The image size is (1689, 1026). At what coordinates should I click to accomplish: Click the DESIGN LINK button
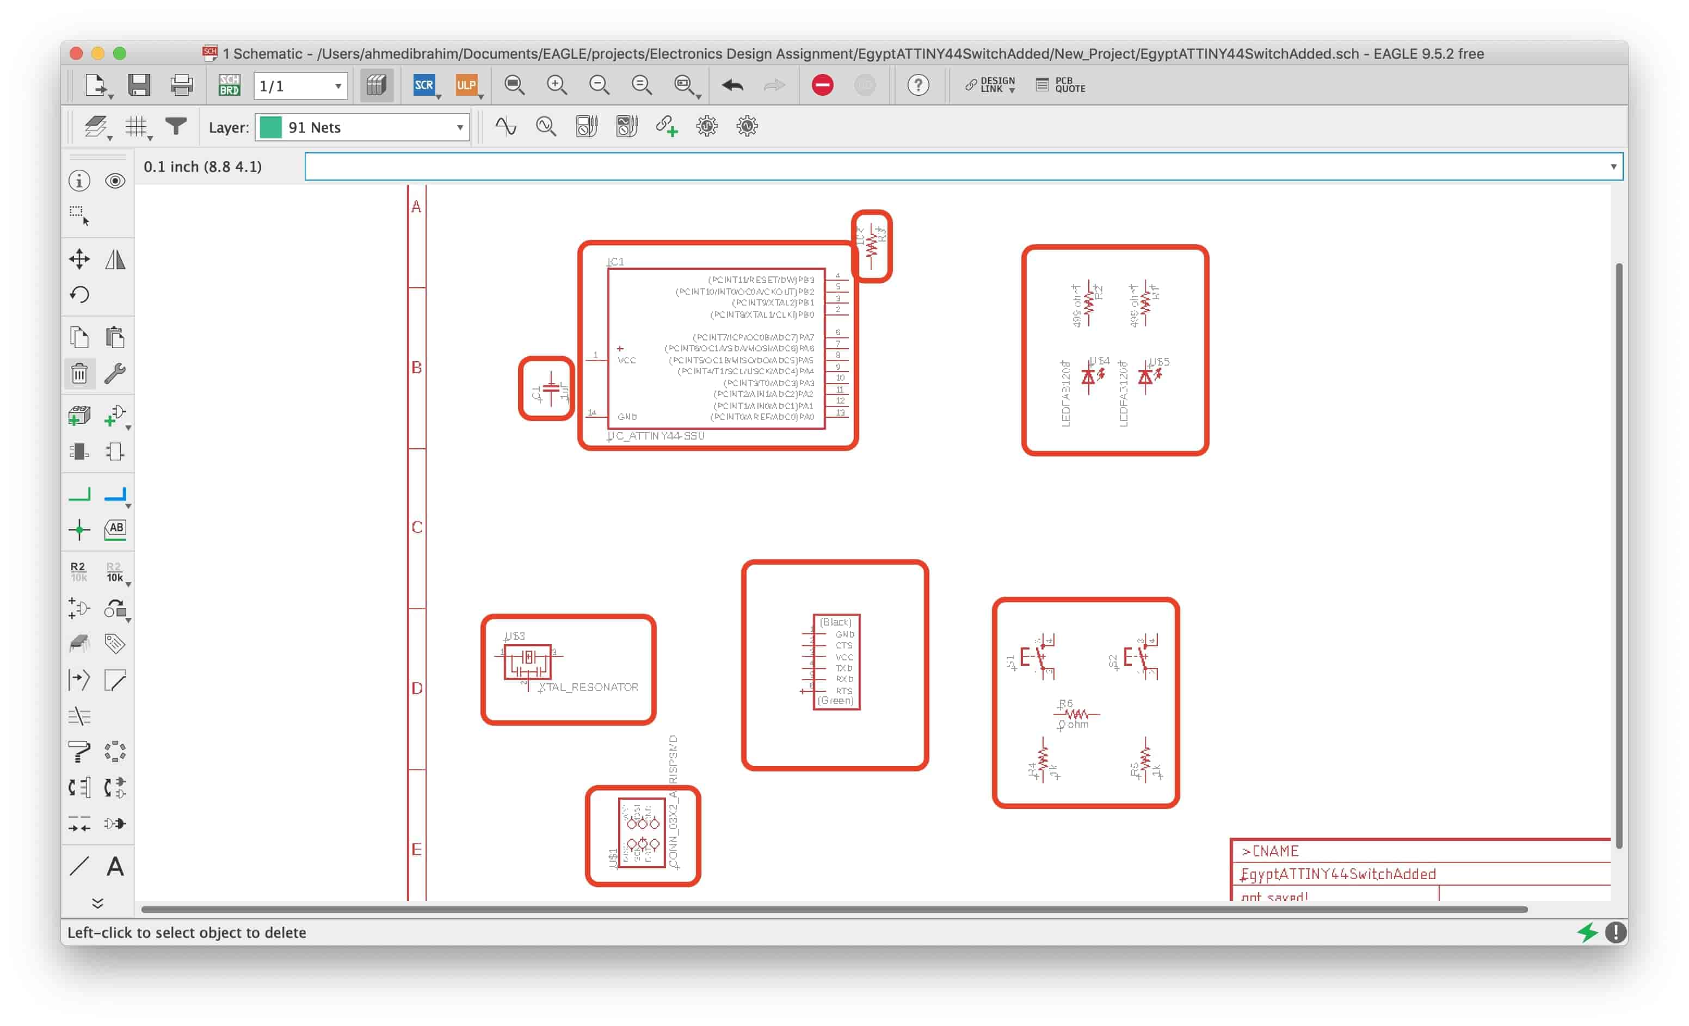coord(990,85)
